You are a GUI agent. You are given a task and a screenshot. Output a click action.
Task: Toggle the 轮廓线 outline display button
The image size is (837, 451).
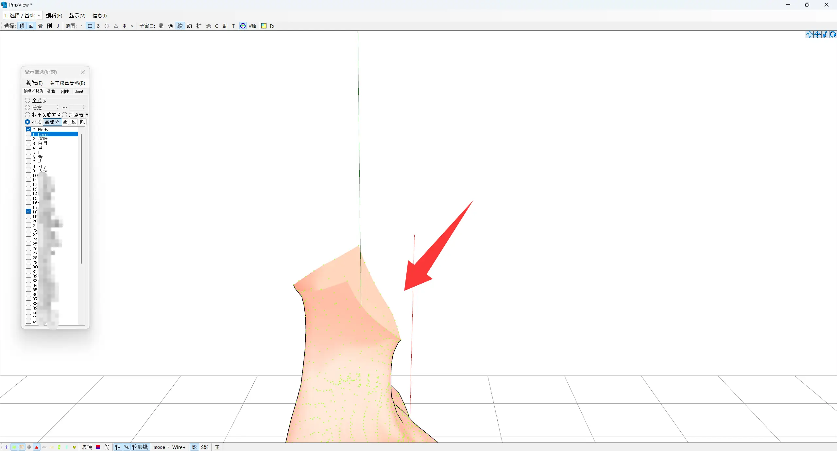140,447
